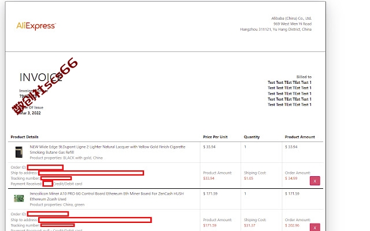The width and height of the screenshot is (370, 231).
Task: Click 'Product properties: China, green' text
Action: (x=57, y=204)
